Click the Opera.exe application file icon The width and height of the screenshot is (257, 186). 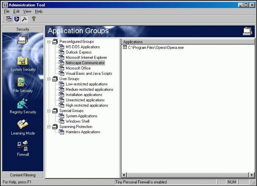pos(125,47)
